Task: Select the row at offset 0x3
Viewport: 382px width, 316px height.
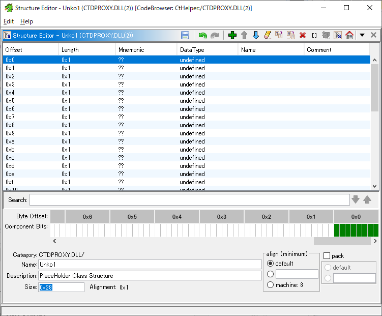Action: 187,84
